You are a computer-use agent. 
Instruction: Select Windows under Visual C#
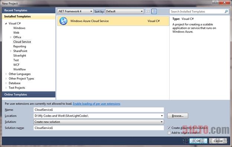coord(19,28)
